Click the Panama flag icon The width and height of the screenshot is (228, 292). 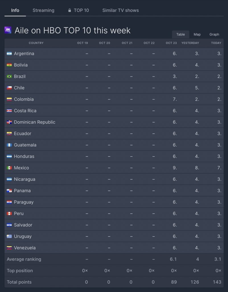click(9, 191)
